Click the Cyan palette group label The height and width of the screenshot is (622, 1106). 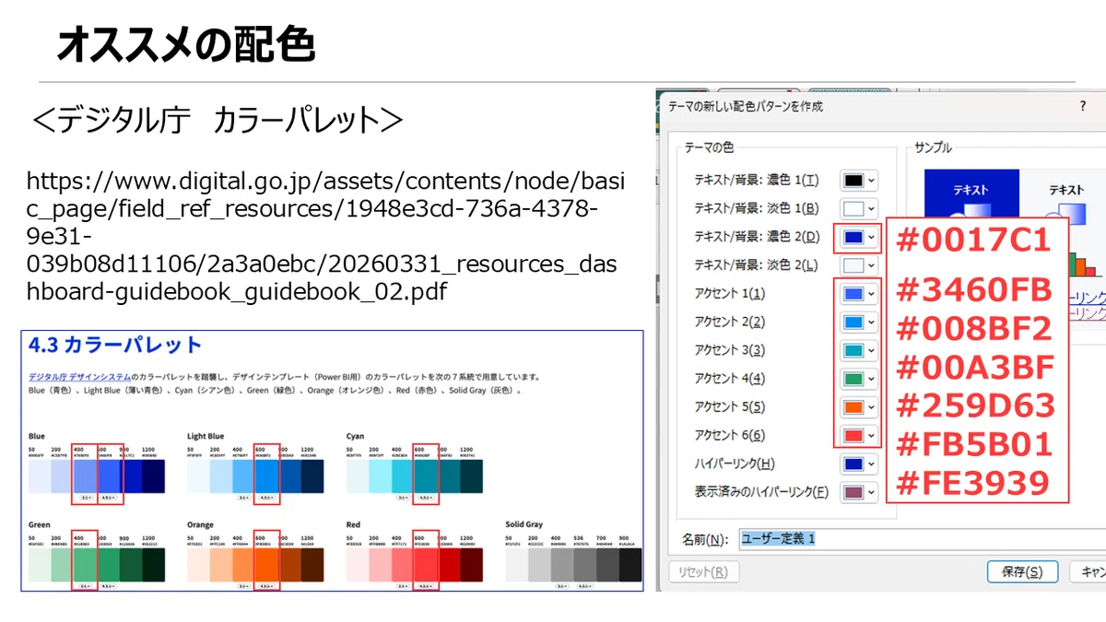click(x=355, y=436)
